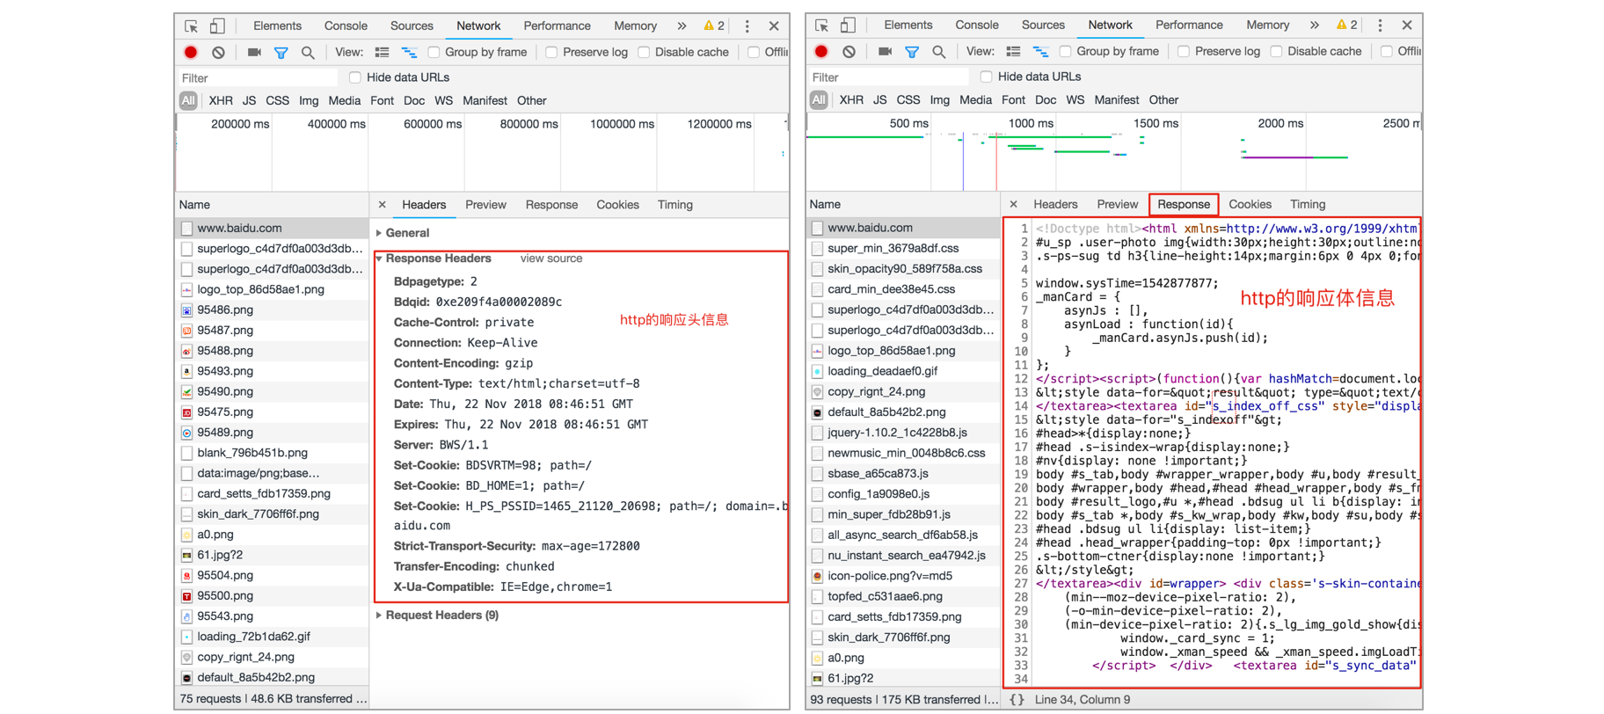The width and height of the screenshot is (1604, 714).
Task: Toggle device toolbar icon in left DevTools
Action: click(217, 26)
